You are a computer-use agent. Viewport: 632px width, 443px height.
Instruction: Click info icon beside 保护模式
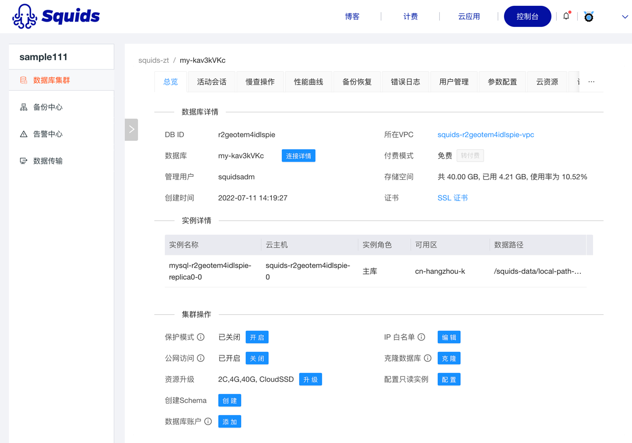(x=201, y=337)
